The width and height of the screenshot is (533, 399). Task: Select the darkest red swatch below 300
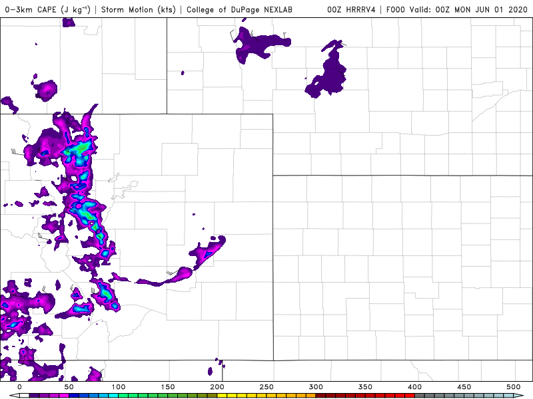click(320, 396)
